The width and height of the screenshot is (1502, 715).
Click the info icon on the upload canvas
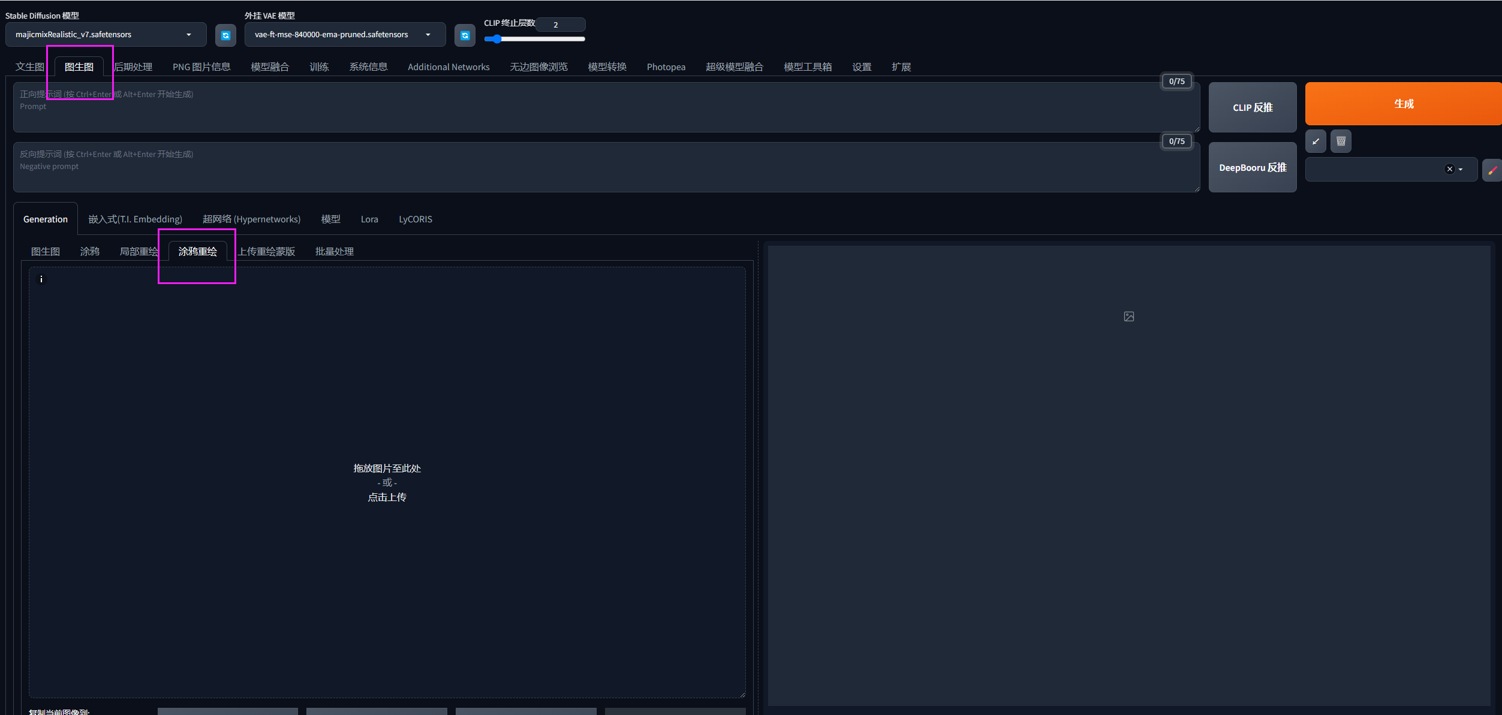41,279
